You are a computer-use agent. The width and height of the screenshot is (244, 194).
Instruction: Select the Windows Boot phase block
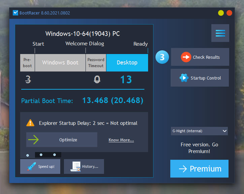60,63
